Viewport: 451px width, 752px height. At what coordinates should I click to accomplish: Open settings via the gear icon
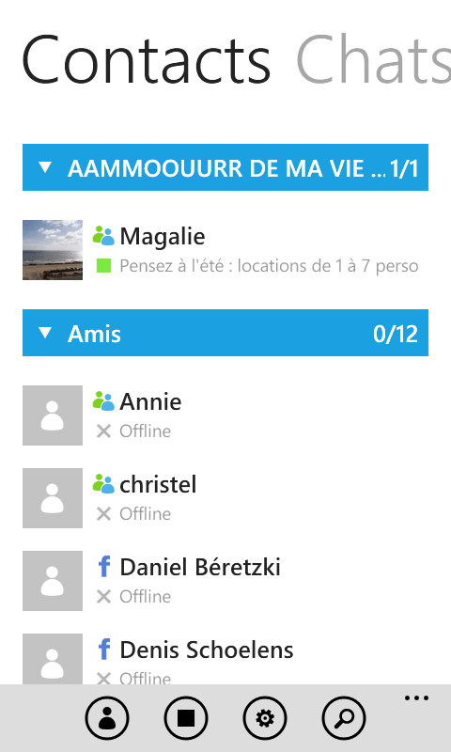point(265,718)
